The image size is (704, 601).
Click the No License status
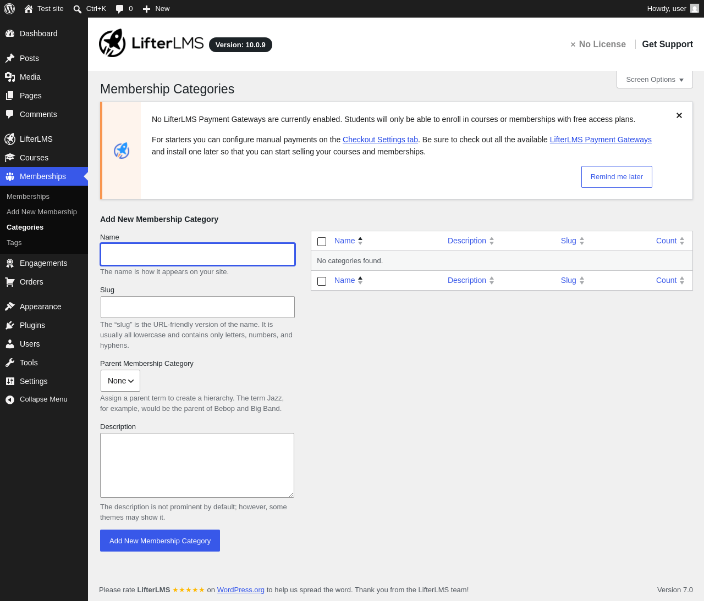tap(598, 44)
